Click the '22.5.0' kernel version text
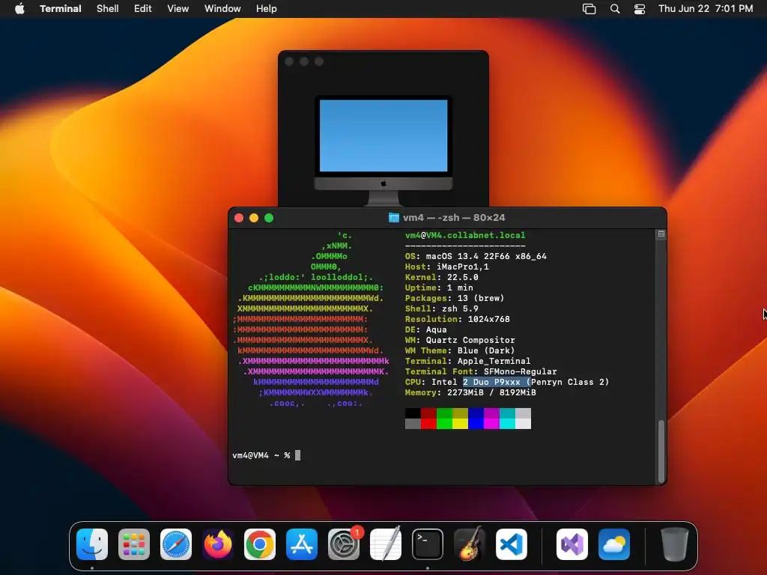The width and height of the screenshot is (767, 575). coord(463,277)
